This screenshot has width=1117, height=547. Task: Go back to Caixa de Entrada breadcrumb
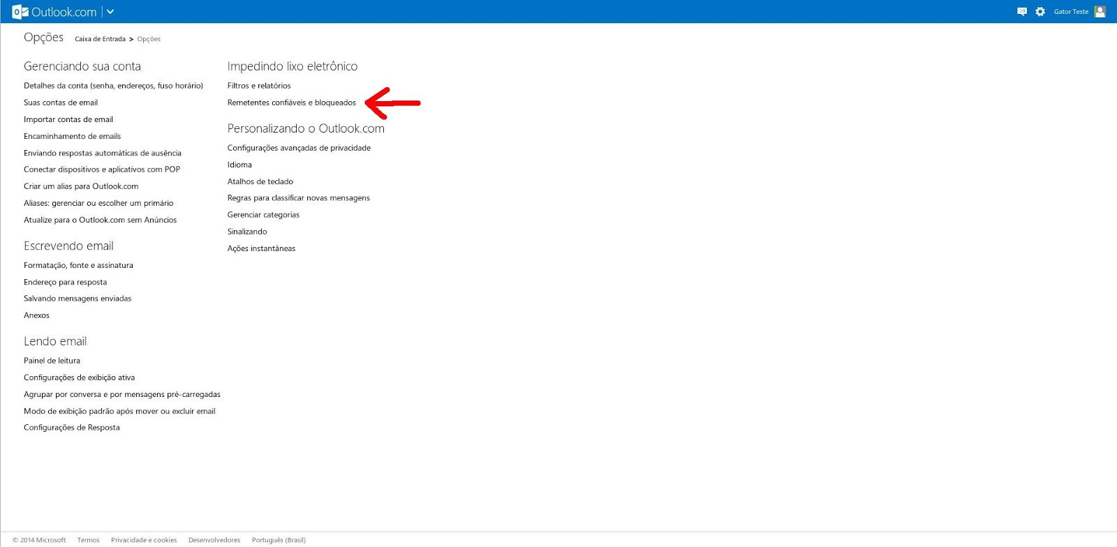pyautogui.click(x=101, y=39)
